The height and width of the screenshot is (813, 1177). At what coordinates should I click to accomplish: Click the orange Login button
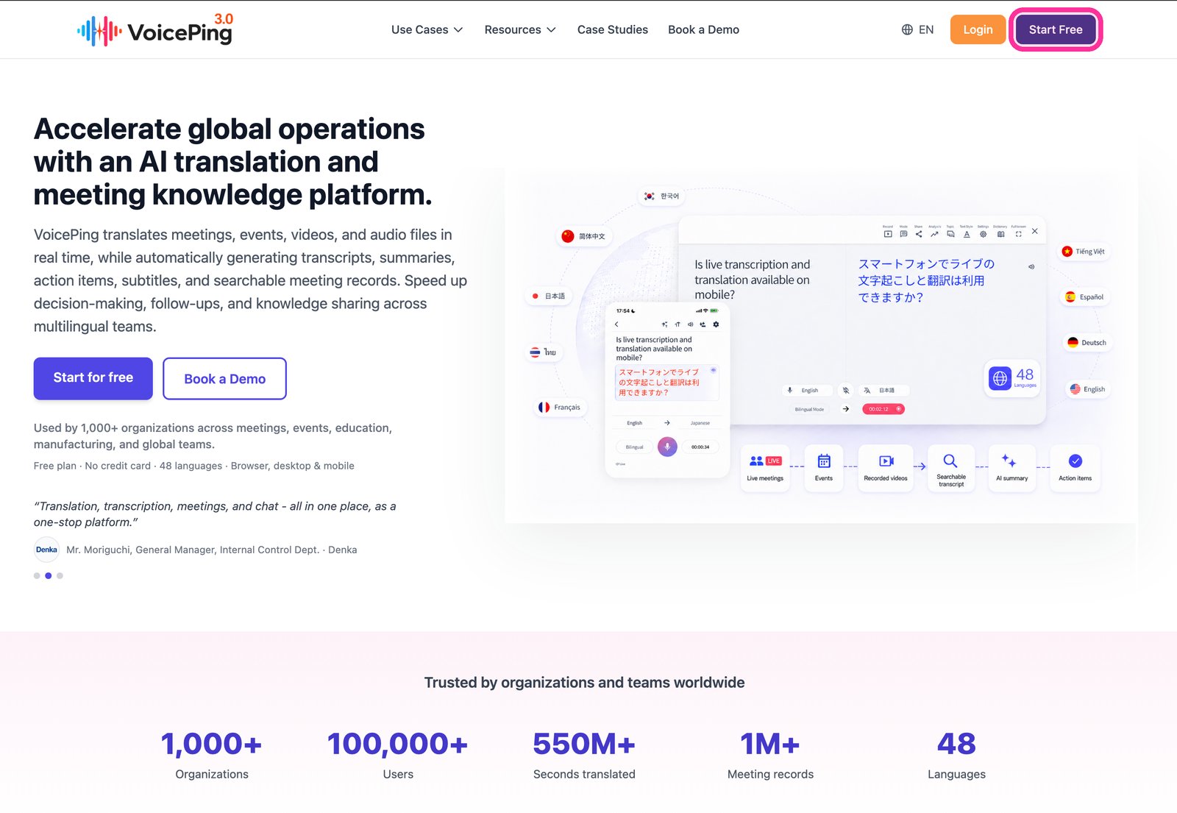point(978,29)
